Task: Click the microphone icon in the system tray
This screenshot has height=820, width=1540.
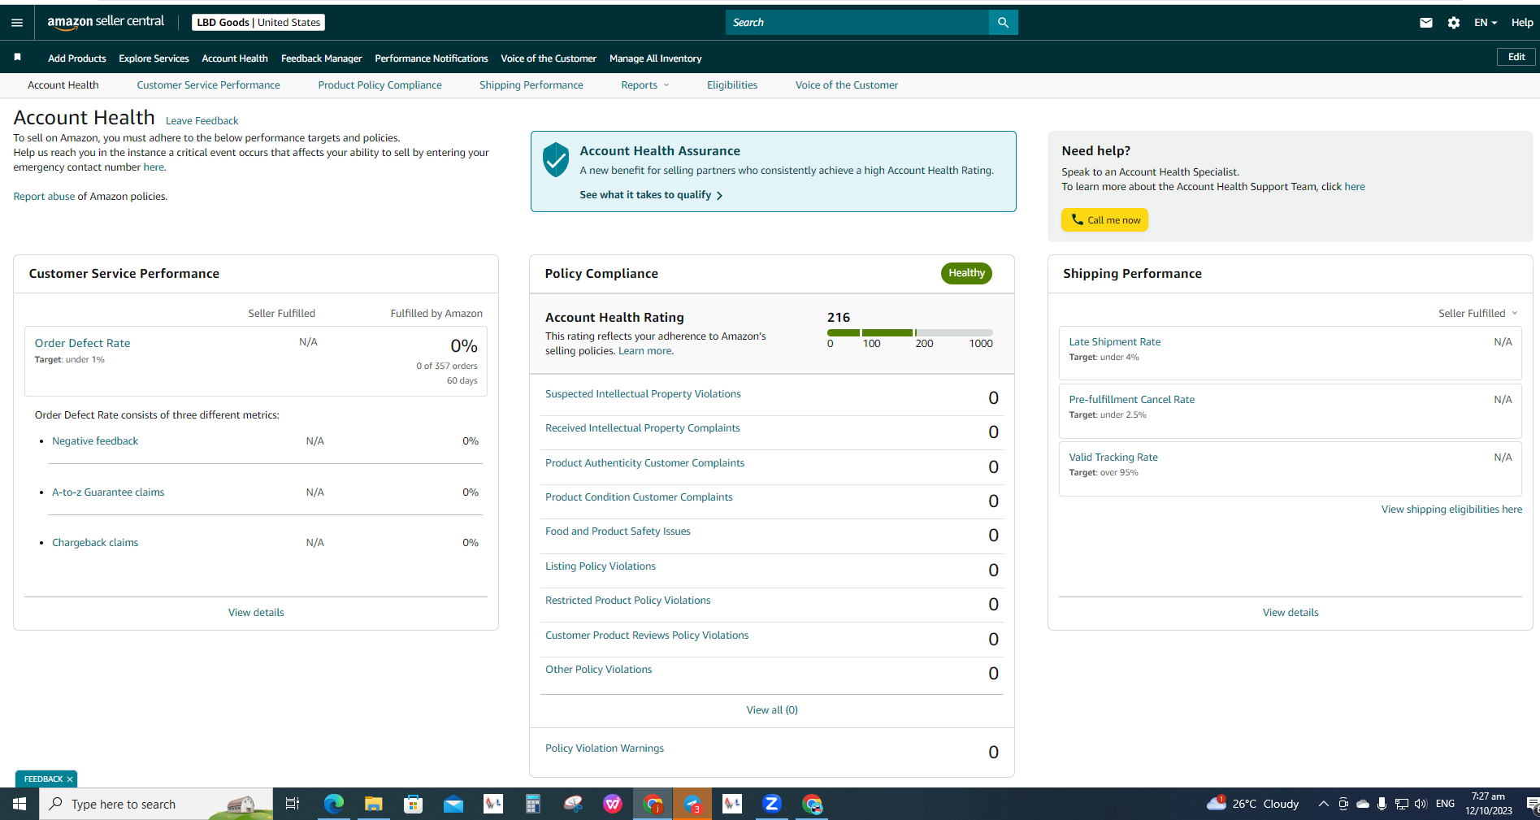Action: [1382, 804]
